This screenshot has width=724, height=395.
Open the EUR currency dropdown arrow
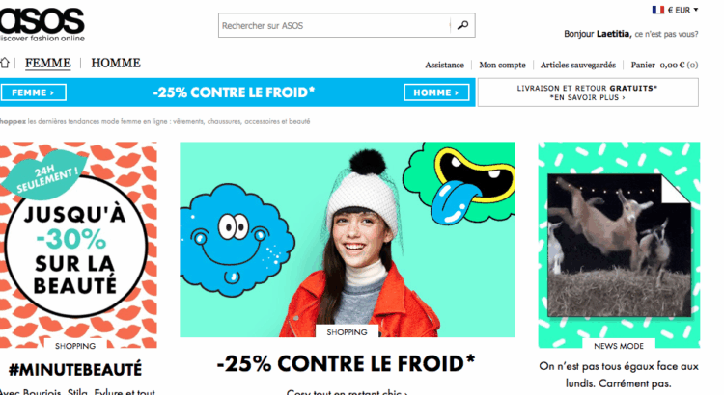pyautogui.click(x=696, y=10)
